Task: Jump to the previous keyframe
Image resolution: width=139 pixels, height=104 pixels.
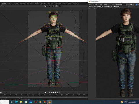Action: [52, 92]
